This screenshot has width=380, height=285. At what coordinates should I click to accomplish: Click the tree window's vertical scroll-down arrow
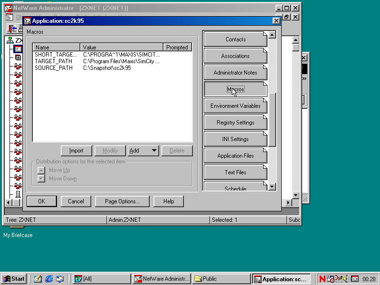click(x=295, y=195)
